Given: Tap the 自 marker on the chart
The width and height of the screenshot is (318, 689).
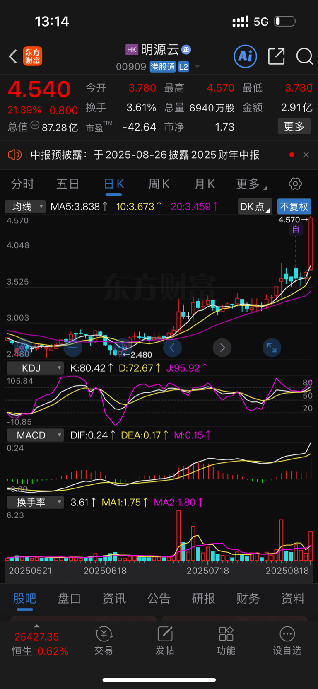Looking at the screenshot, I should (296, 230).
